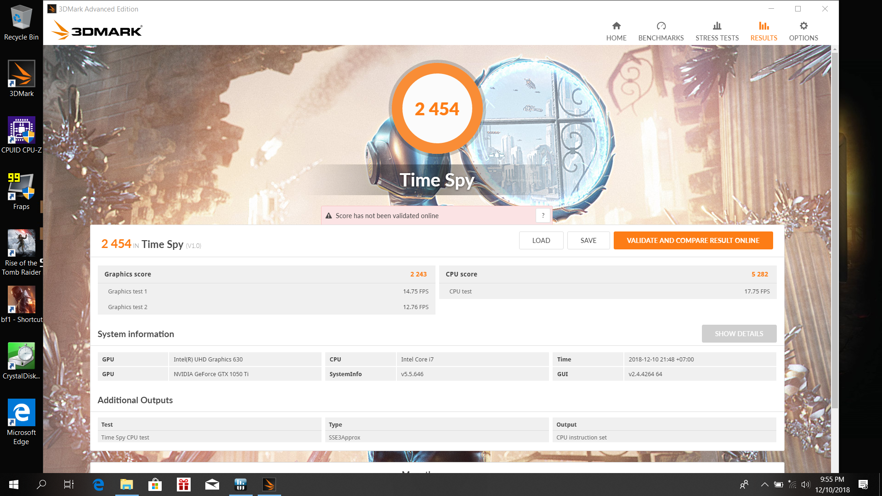Validate and compare result online

pos(693,240)
